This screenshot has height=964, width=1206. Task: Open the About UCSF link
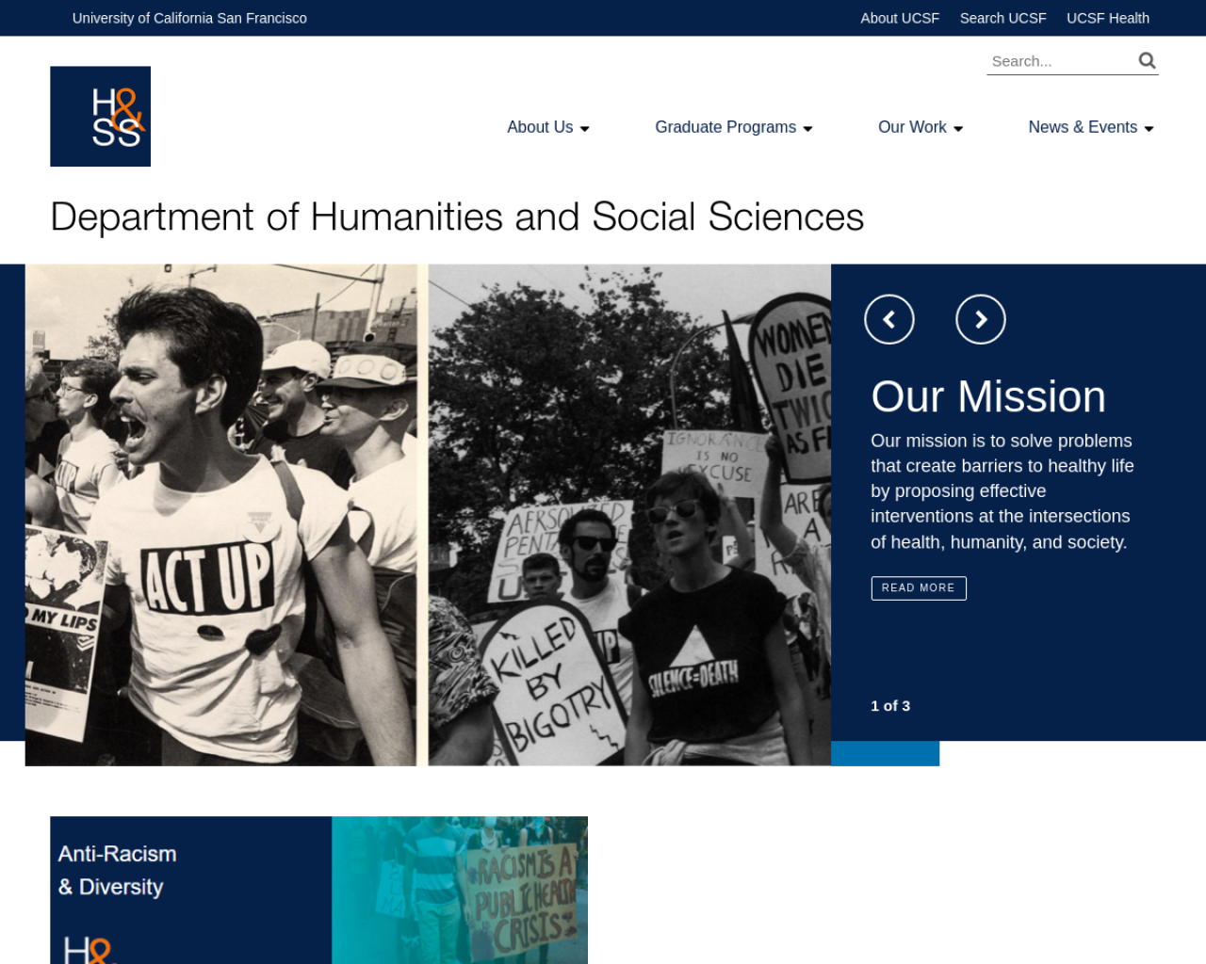click(x=900, y=18)
